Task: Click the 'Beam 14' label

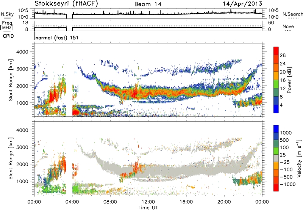Action: pos(148,4)
